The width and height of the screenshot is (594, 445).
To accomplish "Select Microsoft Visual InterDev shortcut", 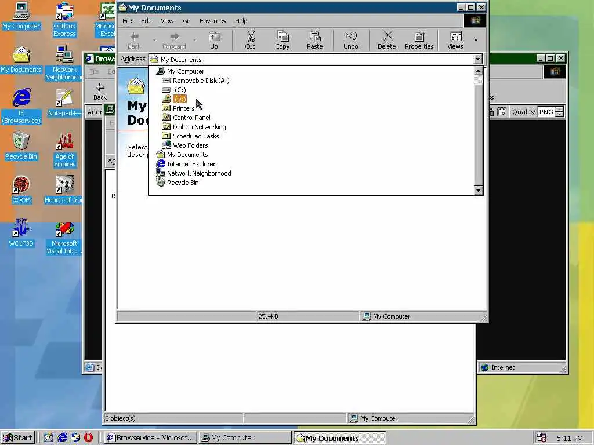I will click(64, 237).
